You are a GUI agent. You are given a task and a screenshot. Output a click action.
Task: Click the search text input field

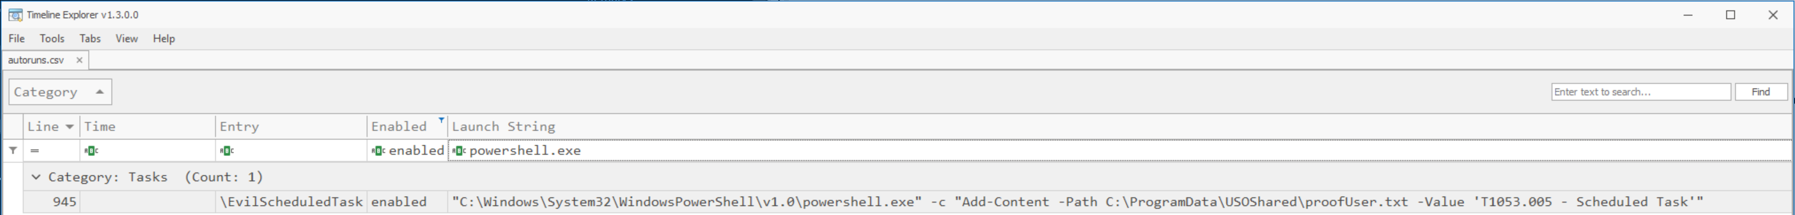pyautogui.click(x=1640, y=92)
